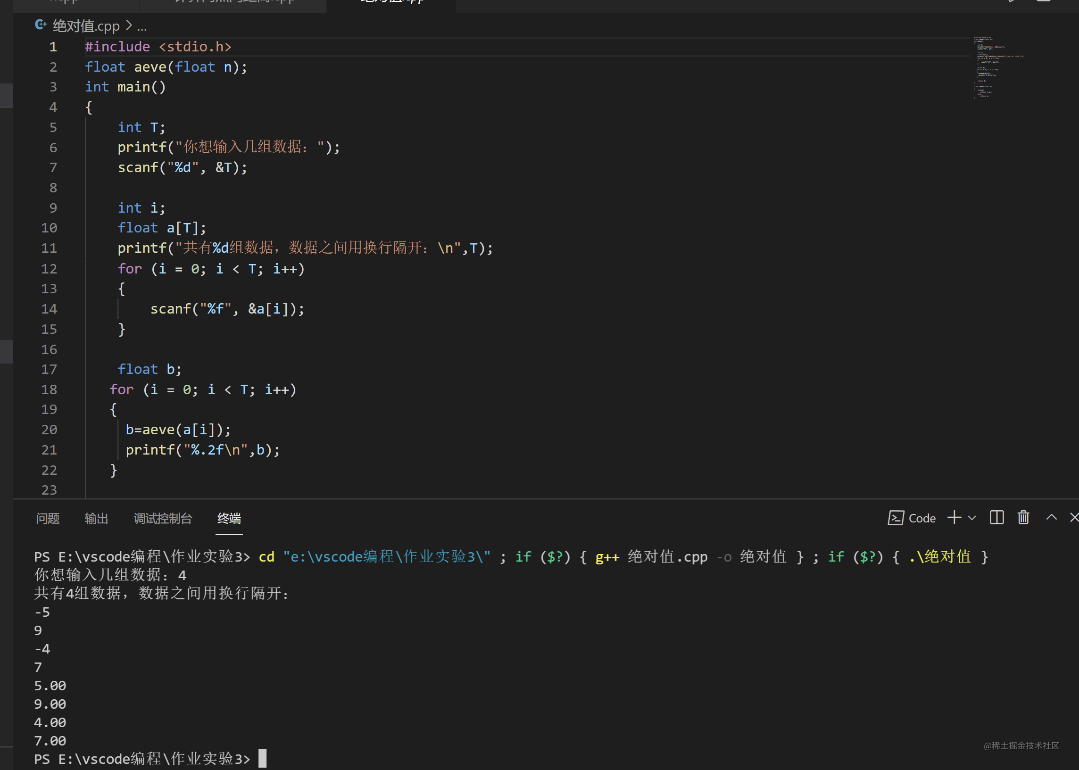Image resolution: width=1079 pixels, height=770 pixels.
Task: Create a new terminal with plus icon
Action: pyautogui.click(x=954, y=517)
